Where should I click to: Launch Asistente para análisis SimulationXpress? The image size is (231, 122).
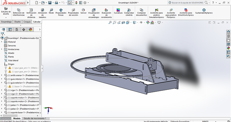coord(157,13)
